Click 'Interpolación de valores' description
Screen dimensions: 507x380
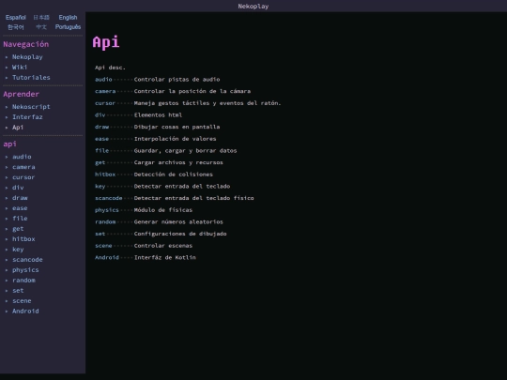[x=175, y=139]
